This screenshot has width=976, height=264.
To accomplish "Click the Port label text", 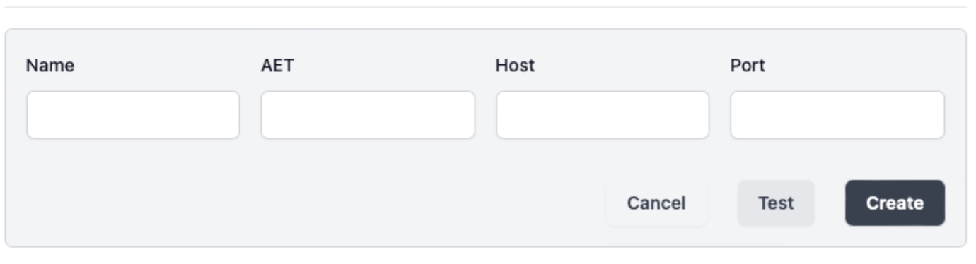I will coord(748,66).
